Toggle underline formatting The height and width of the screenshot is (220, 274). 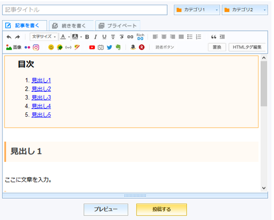tap(104, 37)
